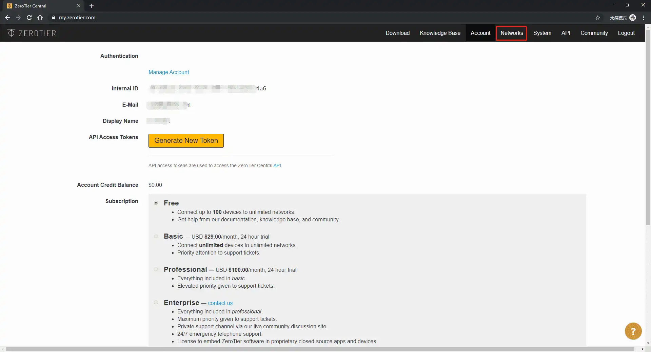This screenshot has width=651, height=352.
Task: Open API page in navigation bar
Action: 566,33
